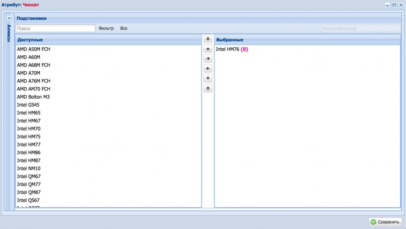Select AMD AM70 FCH entry
This screenshot has width=406, height=229.
(108, 89)
